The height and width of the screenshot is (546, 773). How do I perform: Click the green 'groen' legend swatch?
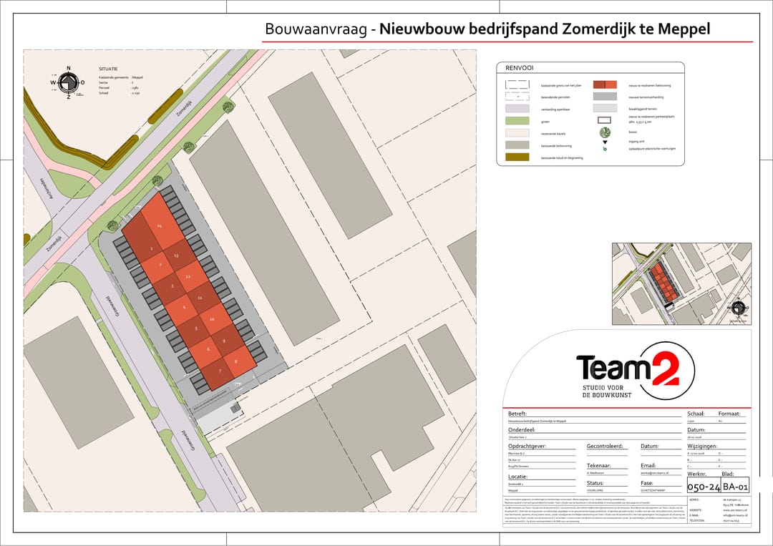click(517, 121)
